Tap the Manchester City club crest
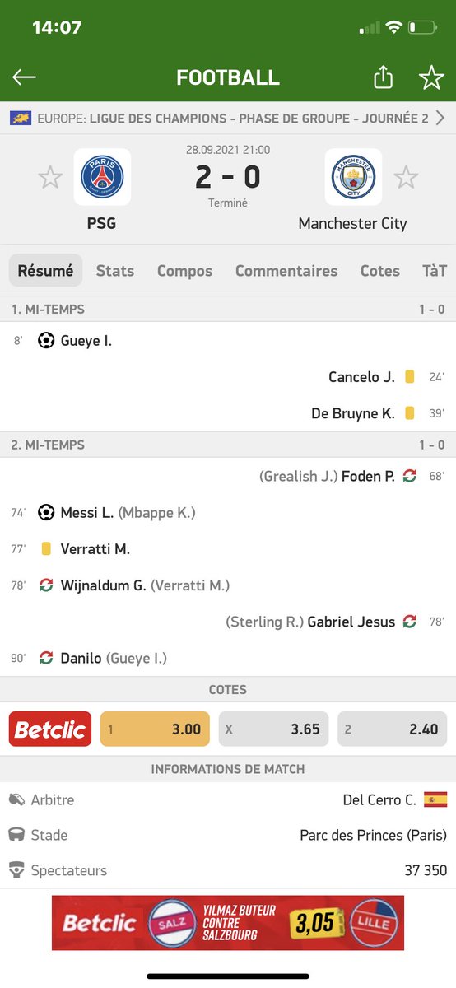Viewport: 456px width, 988px height. point(353,177)
